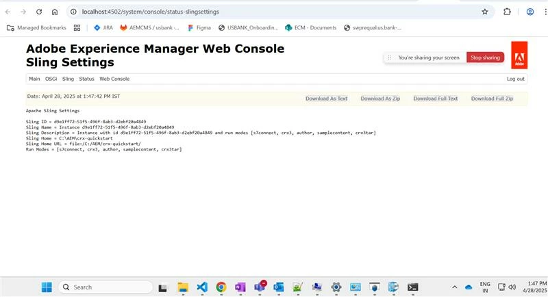This screenshot has width=548, height=297.
Task: Open the Figma bookmark
Action: click(x=199, y=27)
